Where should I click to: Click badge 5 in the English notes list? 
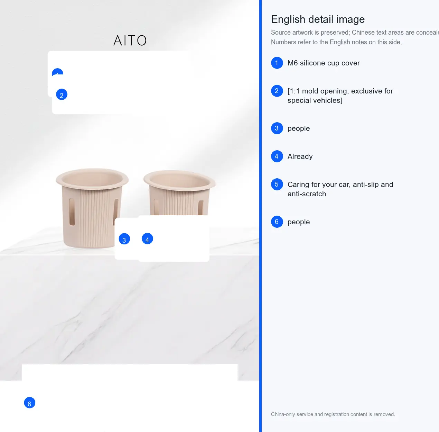(x=277, y=184)
